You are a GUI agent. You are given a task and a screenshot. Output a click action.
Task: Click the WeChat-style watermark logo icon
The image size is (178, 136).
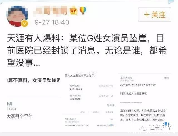coord(143,127)
